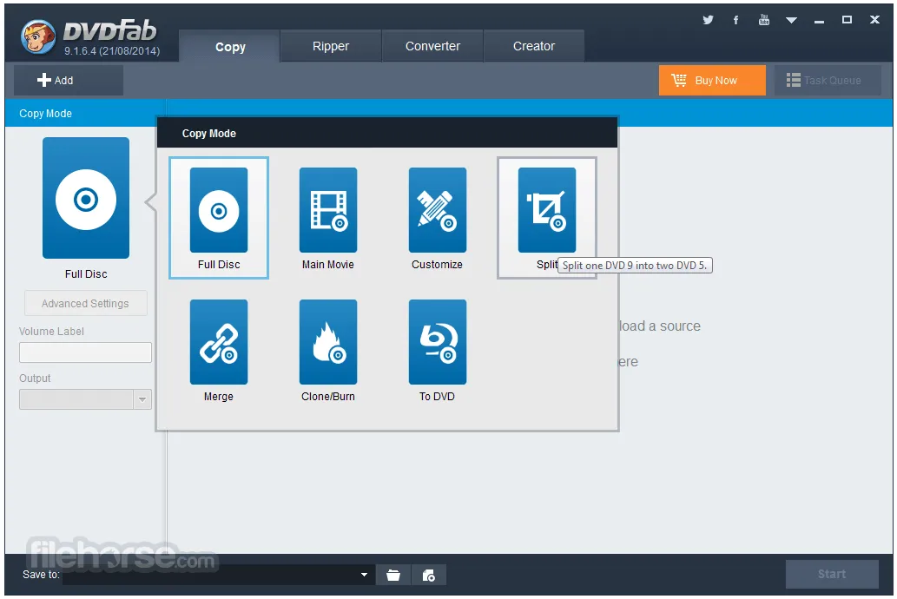The width and height of the screenshot is (897, 599).
Task: Browse output folder with folder icon
Action: pyautogui.click(x=393, y=575)
